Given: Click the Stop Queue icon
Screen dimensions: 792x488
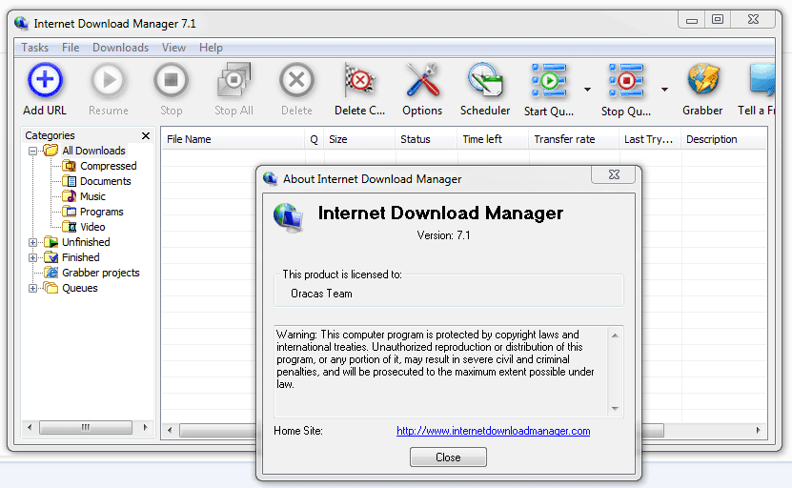Looking at the screenshot, I should (x=626, y=80).
